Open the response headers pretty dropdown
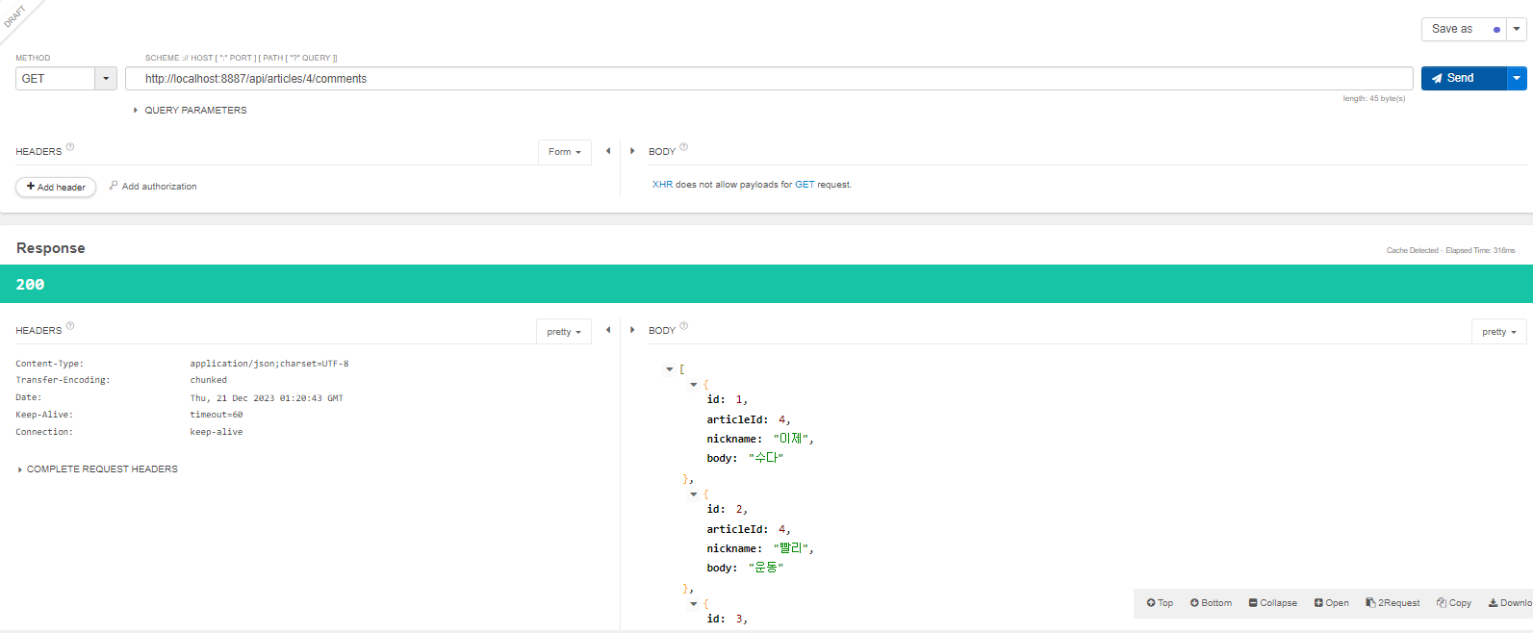Image resolution: width=1533 pixels, height=633 pixels. point(564,332)
